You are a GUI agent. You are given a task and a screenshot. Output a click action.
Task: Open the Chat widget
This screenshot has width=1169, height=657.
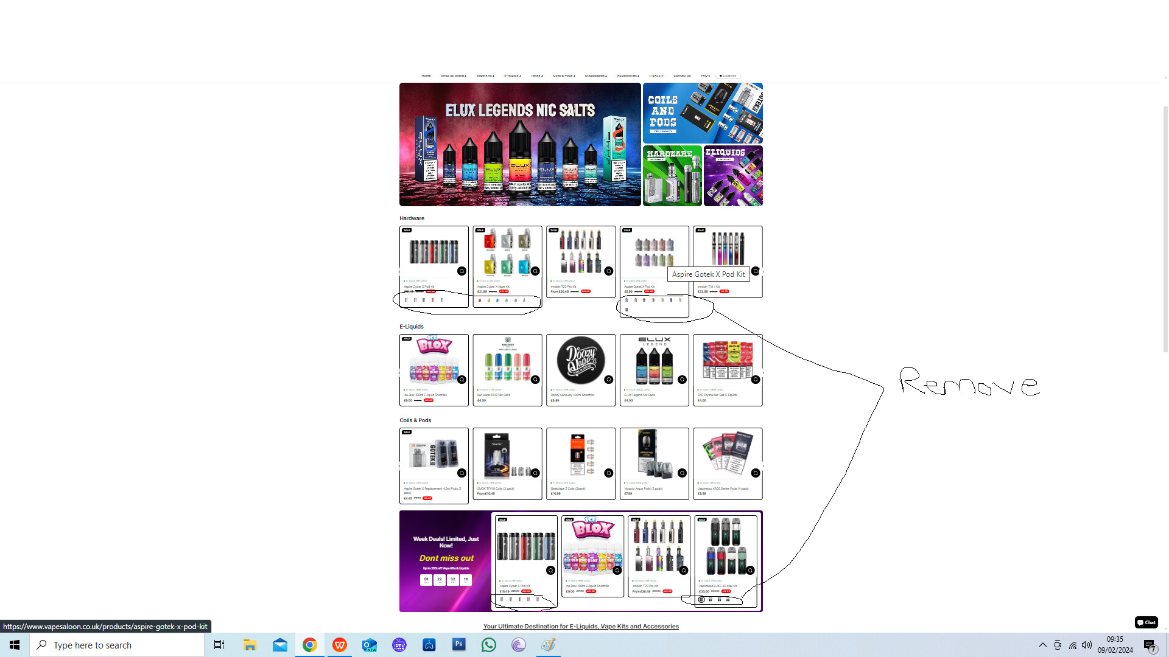(x=1146, y=622)
